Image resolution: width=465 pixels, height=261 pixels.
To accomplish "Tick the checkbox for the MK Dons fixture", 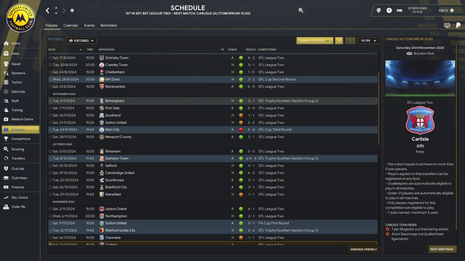I will 50,79.
